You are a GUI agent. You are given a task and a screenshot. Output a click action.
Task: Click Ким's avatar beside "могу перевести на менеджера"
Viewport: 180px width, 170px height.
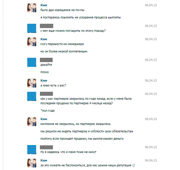tap(32, 42)
